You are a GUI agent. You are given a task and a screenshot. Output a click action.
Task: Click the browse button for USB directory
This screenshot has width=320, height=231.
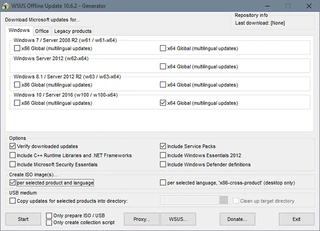[223, 200]
